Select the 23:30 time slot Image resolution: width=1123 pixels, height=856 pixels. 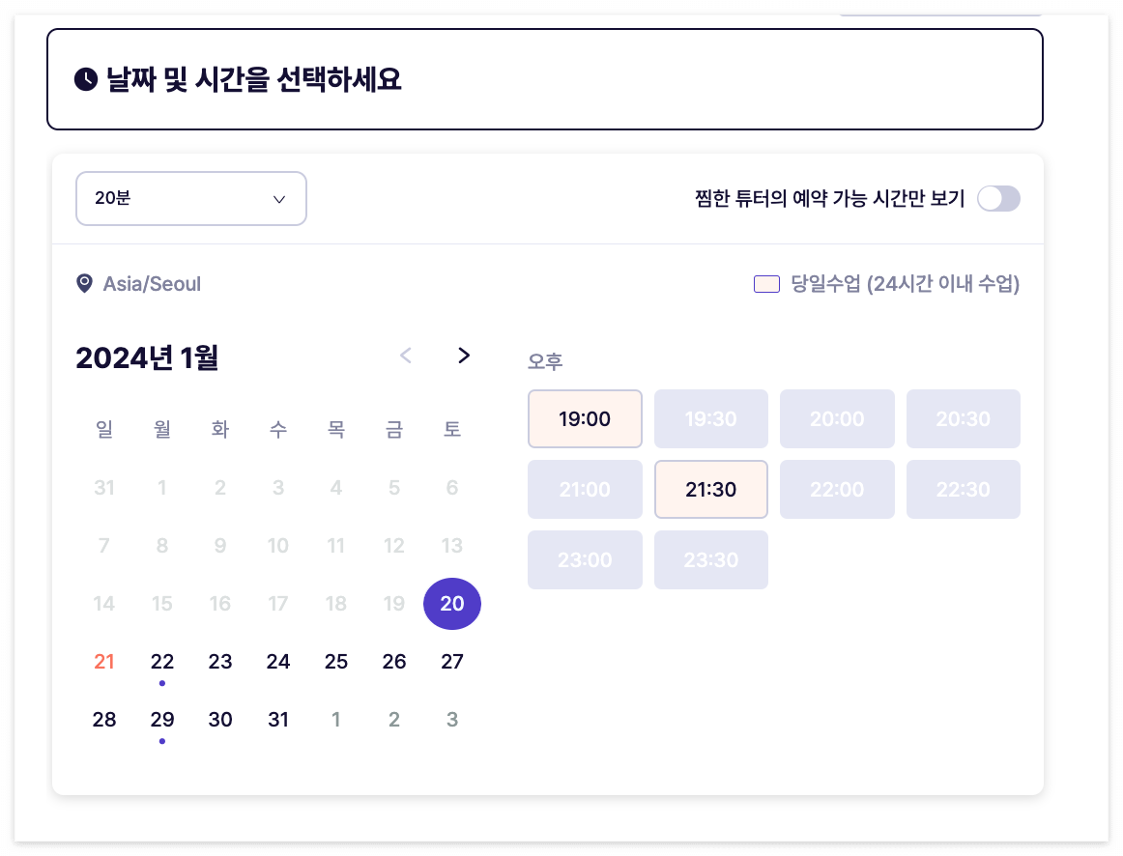click(710, 559)
